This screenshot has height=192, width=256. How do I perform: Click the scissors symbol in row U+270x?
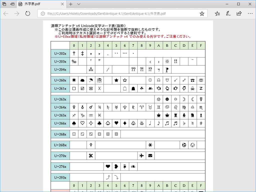click(91, 155)
